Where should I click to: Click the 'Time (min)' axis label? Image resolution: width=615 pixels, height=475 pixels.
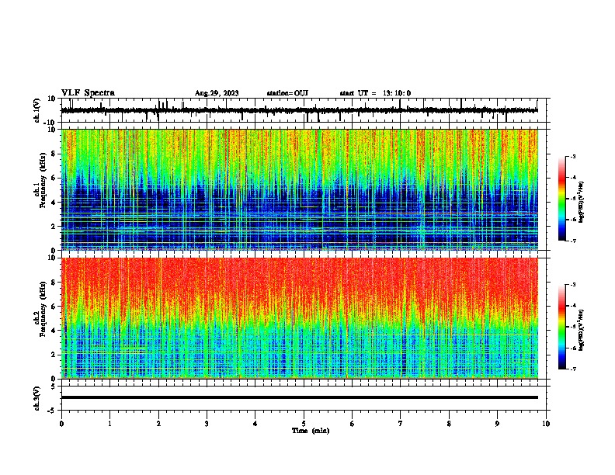coord(311,431)
